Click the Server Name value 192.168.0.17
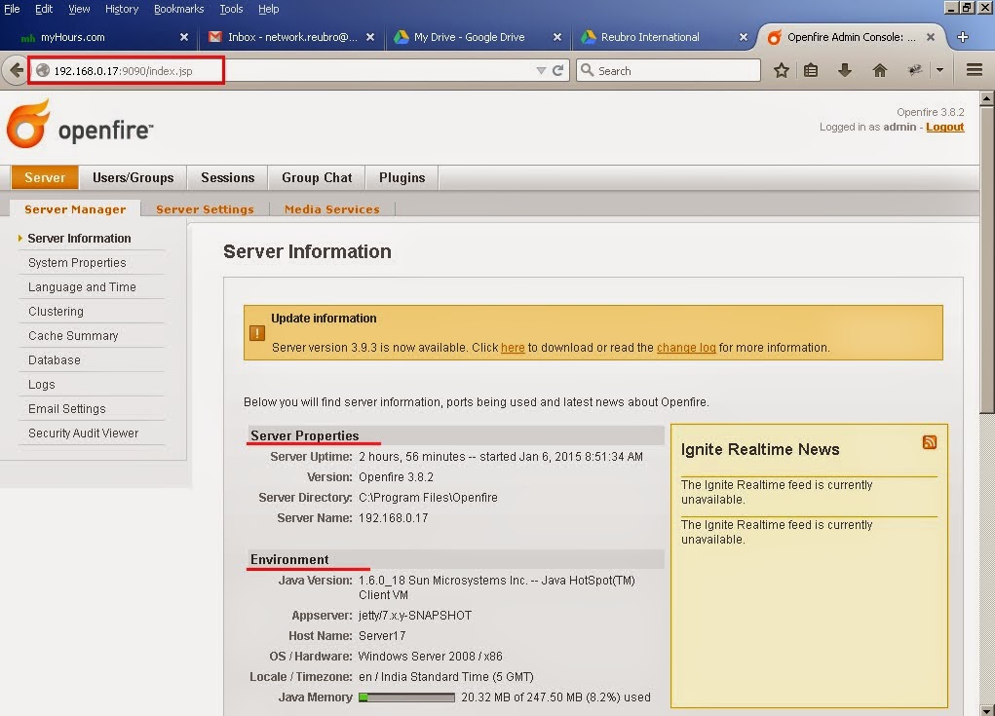 click(394, 518)
